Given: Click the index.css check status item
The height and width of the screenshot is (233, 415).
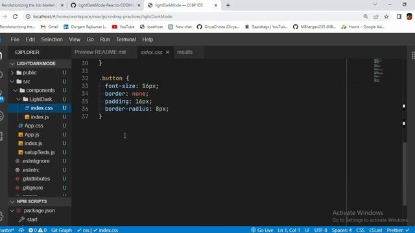Looking at the screenshot, I should [106, 230].
